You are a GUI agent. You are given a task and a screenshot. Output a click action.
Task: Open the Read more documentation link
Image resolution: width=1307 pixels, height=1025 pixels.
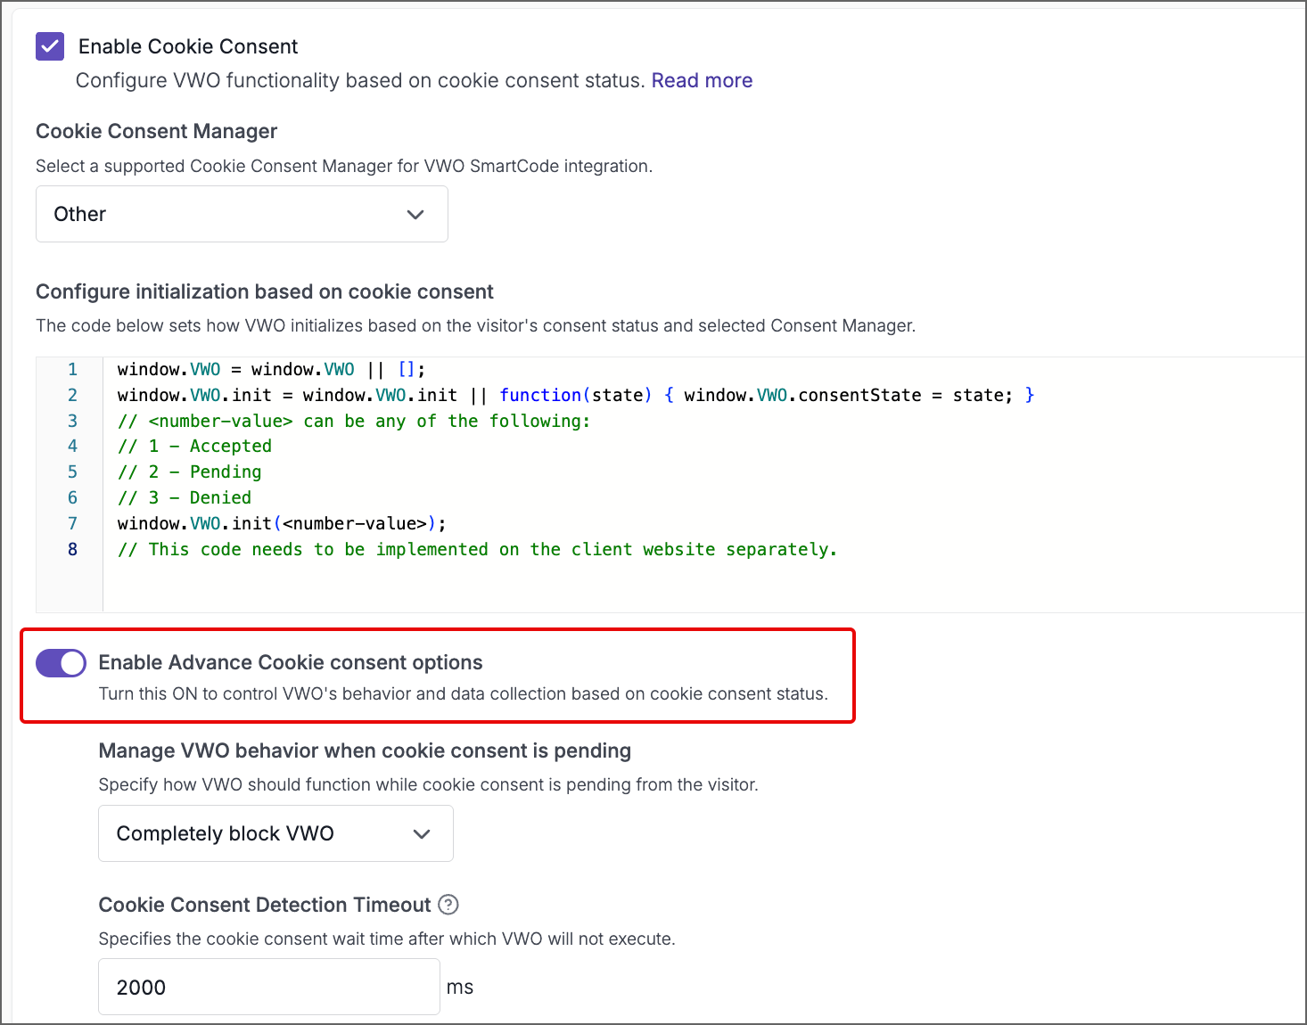point(702,80)
